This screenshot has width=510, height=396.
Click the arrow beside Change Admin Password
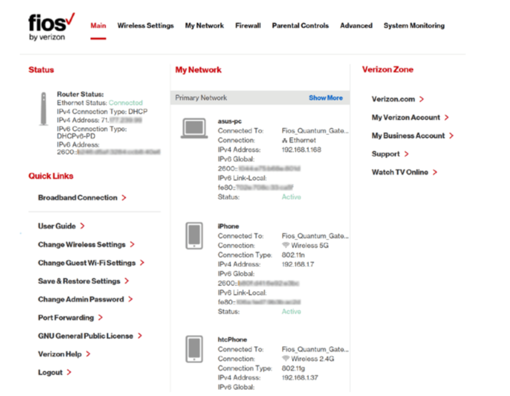(130, 299)
